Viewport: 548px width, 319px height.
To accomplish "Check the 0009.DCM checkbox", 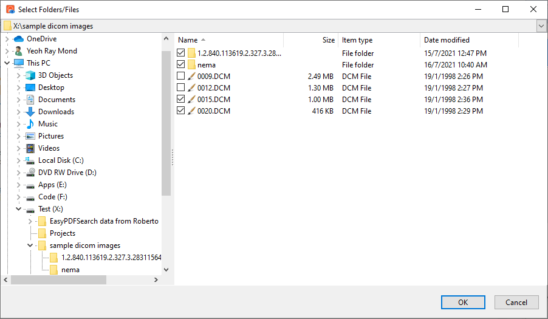I will tap(180, 77).
